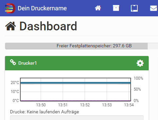Viewport: 158px width, 120px height.
Task: Open Drucker1 settings gear icon
Action: [x=140, y=63]
